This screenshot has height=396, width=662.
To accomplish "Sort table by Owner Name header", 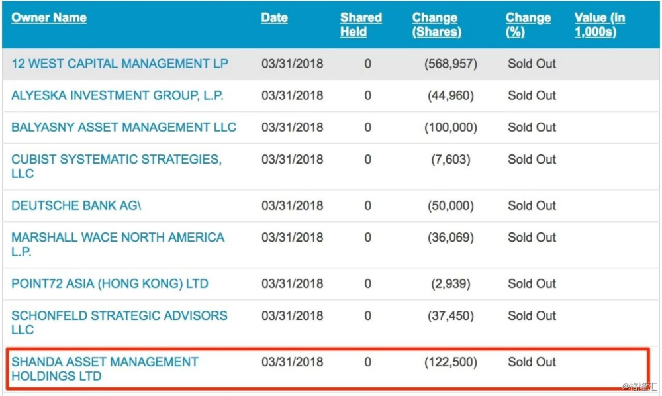I will (x=49, y=18).
